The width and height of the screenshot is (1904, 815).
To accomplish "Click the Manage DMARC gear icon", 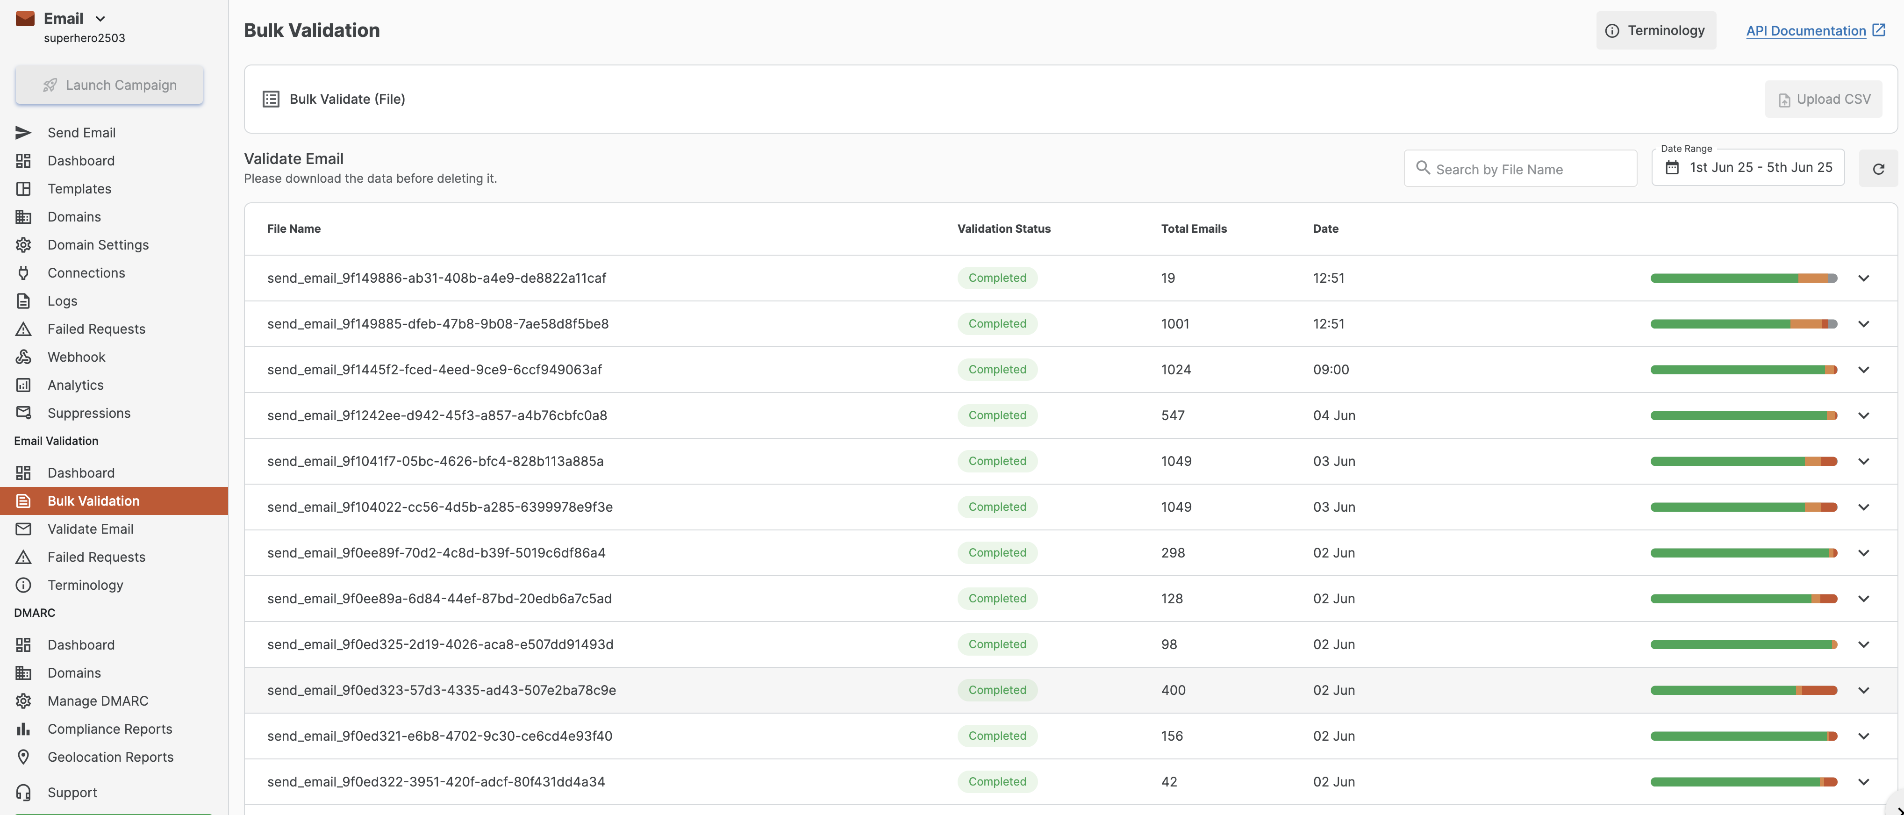I will pos(24,701).
